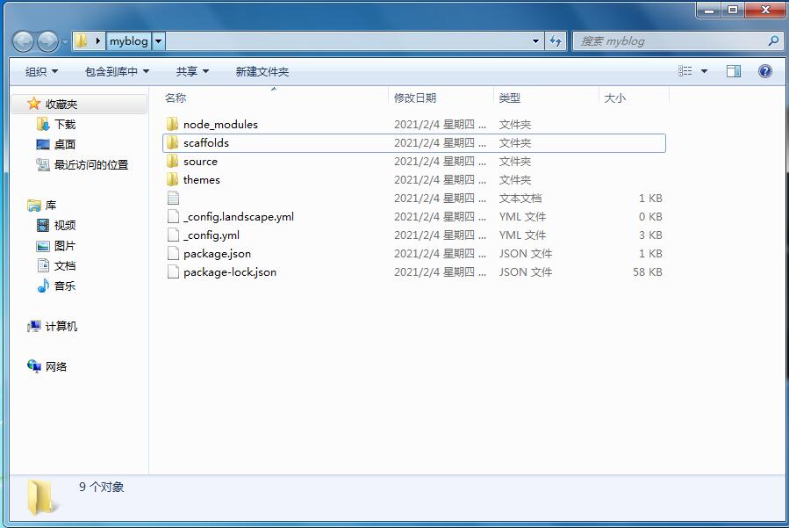Click the 视频 film icon
This screenshot has height=528, width=789.
coord(43,225)
